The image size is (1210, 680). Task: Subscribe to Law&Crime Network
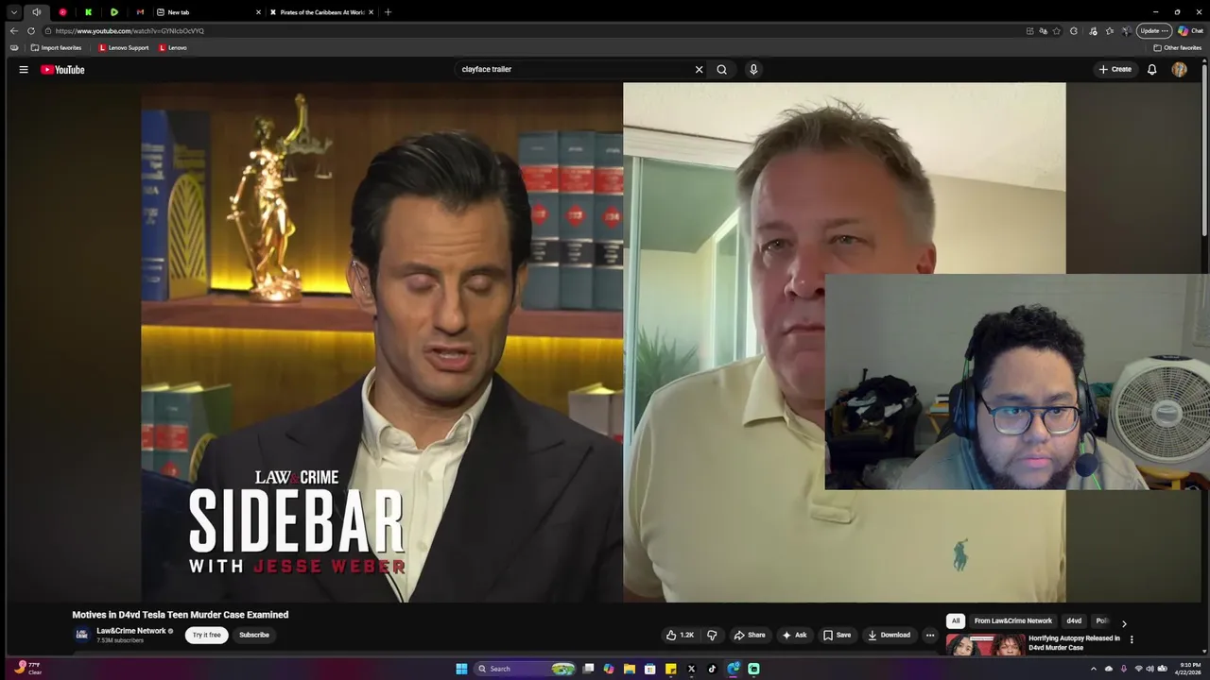(x=254, y=635)
